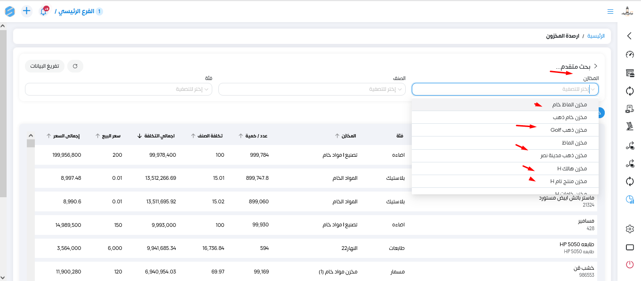Click the hamburger menu icon
The image size is (641, 281).
(x=610, y=11)
